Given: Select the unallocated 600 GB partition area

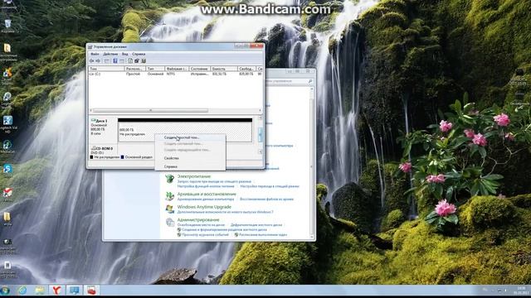Looking at the screenshot, I should tap(185, 131).
